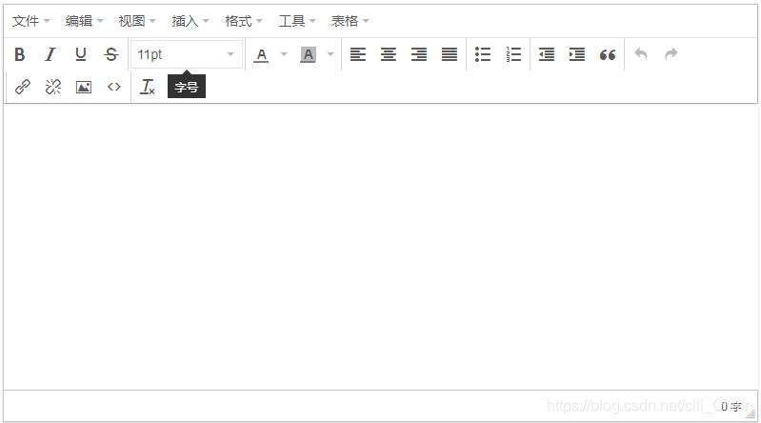Justify text alignment

tap(450, 54)
